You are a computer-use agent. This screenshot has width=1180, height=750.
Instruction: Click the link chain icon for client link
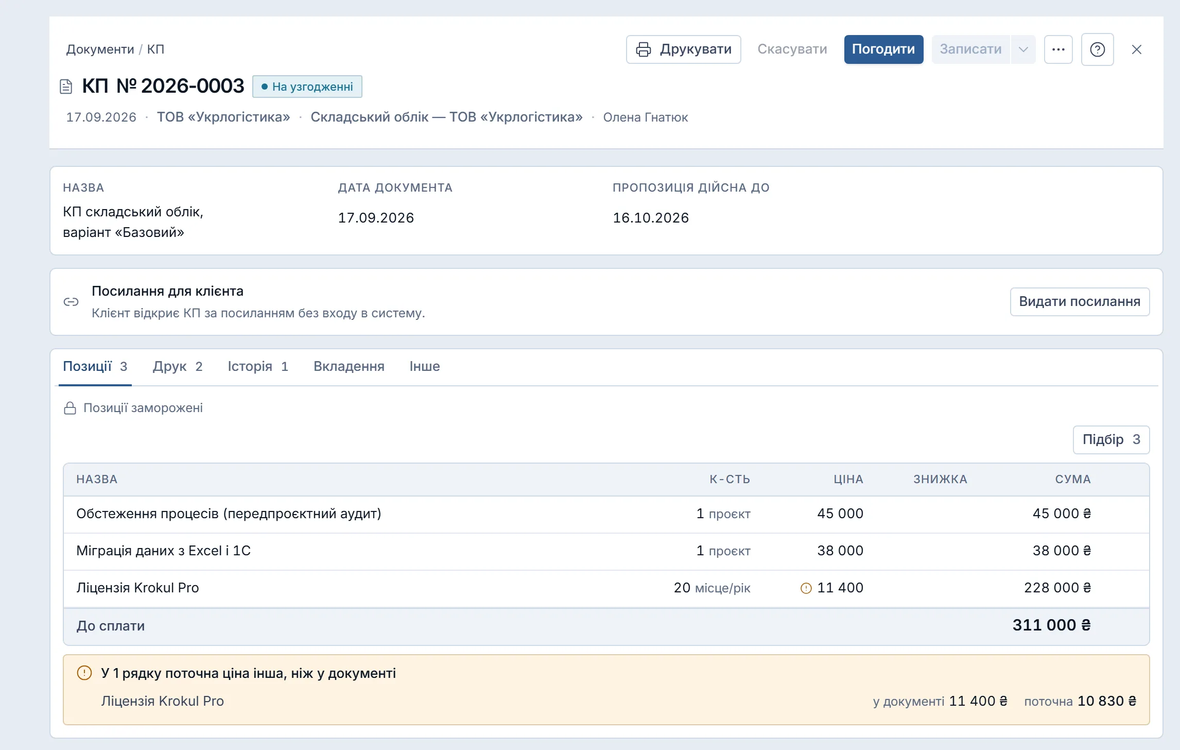coord(71,302)
